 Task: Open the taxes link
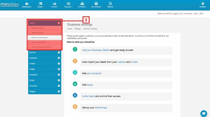click(90, 85)
